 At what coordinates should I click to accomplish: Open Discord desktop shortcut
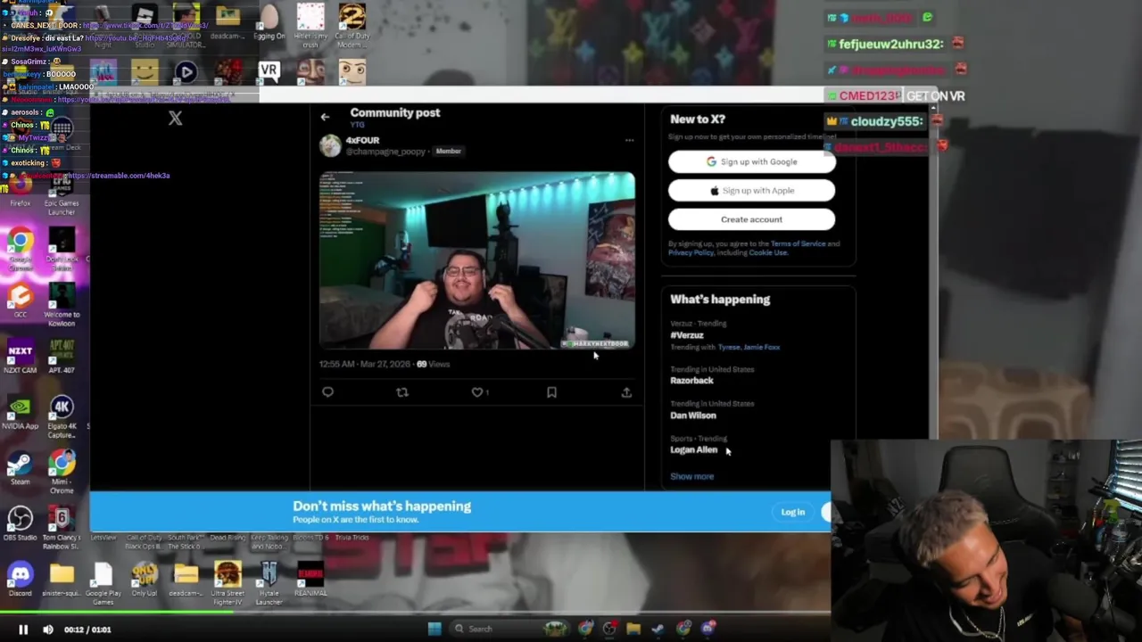[20, 580]
